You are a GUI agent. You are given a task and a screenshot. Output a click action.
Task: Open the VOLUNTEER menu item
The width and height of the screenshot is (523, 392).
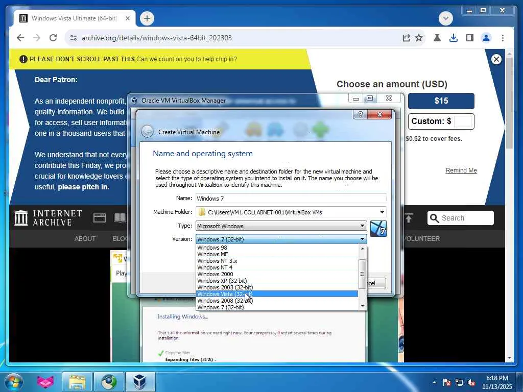pyautogui.click(x=421, y=239)
